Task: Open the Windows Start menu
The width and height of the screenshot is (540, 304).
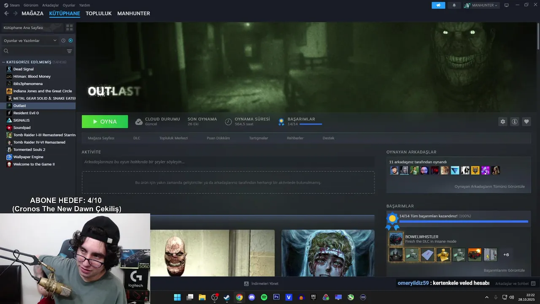Action: (x=177, y=297)
